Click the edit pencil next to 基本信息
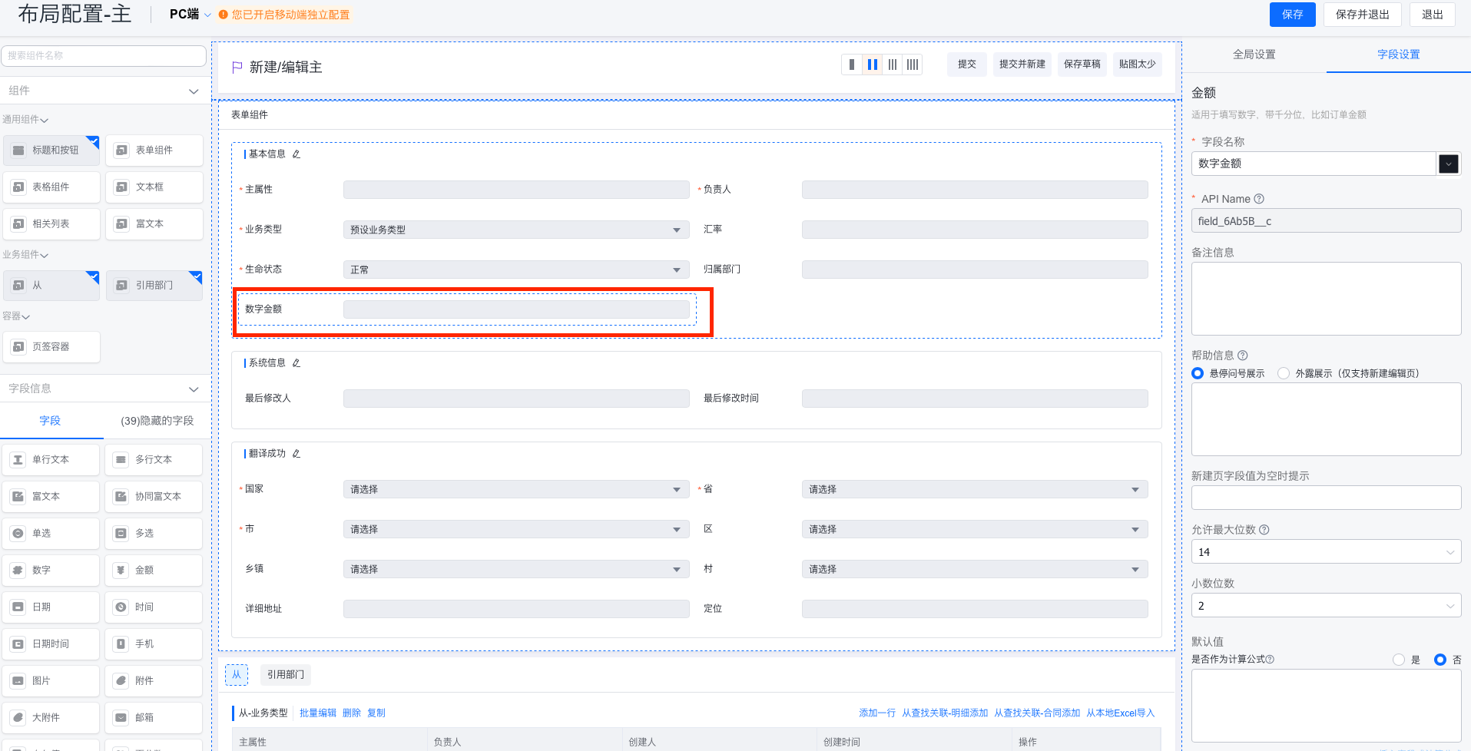Screen dimensions: 1471x751 tap(297, 154)
